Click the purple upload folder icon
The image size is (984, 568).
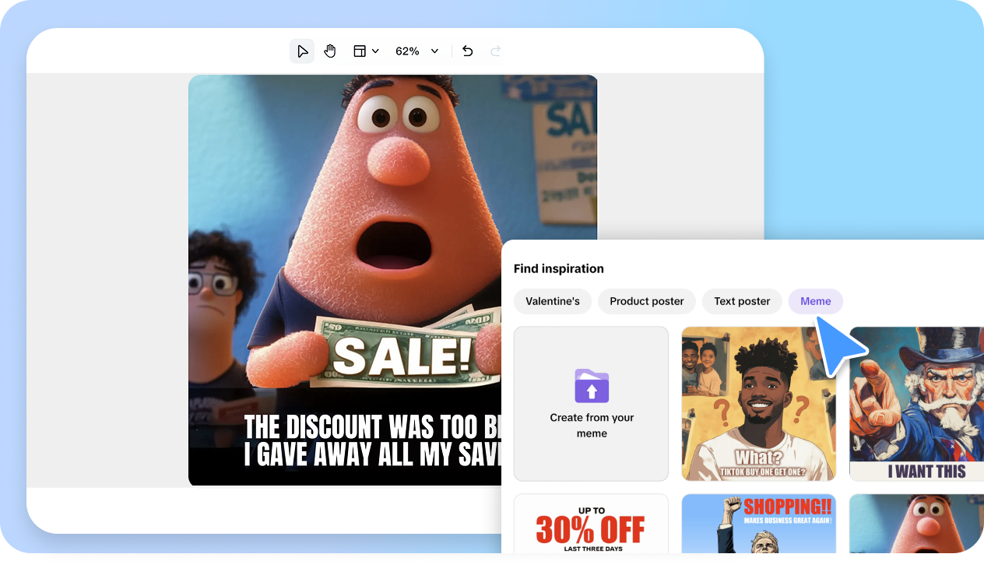click(591, 386)
